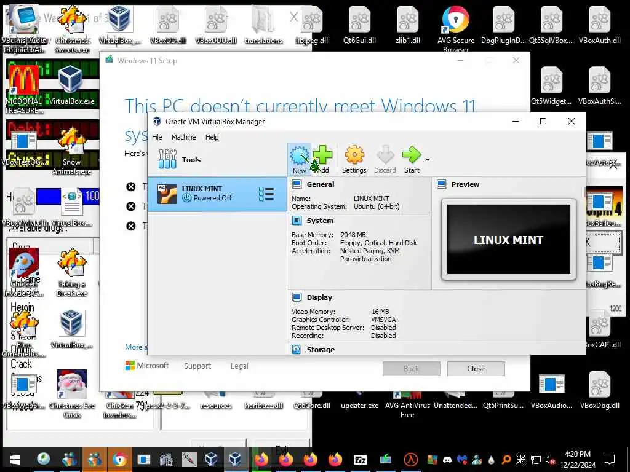Viewport: 630px width, 472px height.
Task: Open the Start button dropdown arrow
Action: 428,159
